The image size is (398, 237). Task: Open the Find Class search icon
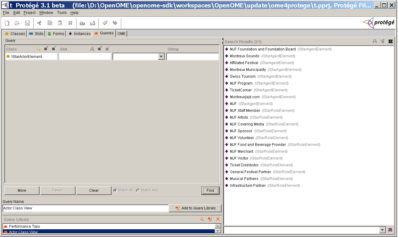38,49
